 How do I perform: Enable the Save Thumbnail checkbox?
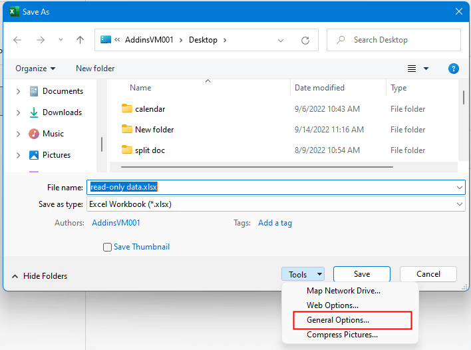coord(107,248)
